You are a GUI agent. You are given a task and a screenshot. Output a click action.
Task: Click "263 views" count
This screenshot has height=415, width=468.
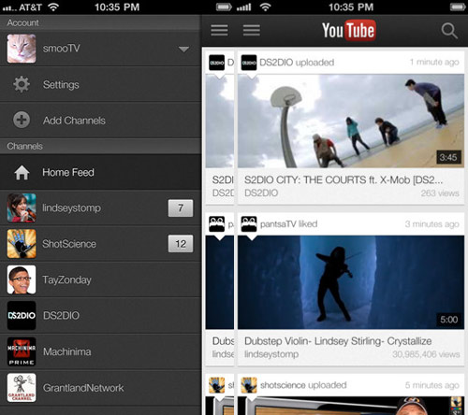[440, 193]
